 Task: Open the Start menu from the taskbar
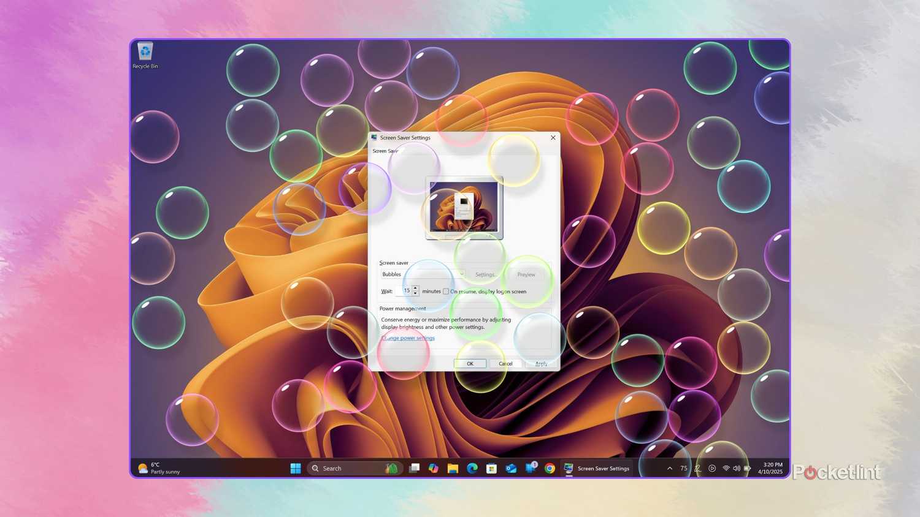[x=296, y=468]
